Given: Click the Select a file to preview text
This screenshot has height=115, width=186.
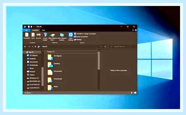Looking at the screenshot, I should click(x=118, y=70).
